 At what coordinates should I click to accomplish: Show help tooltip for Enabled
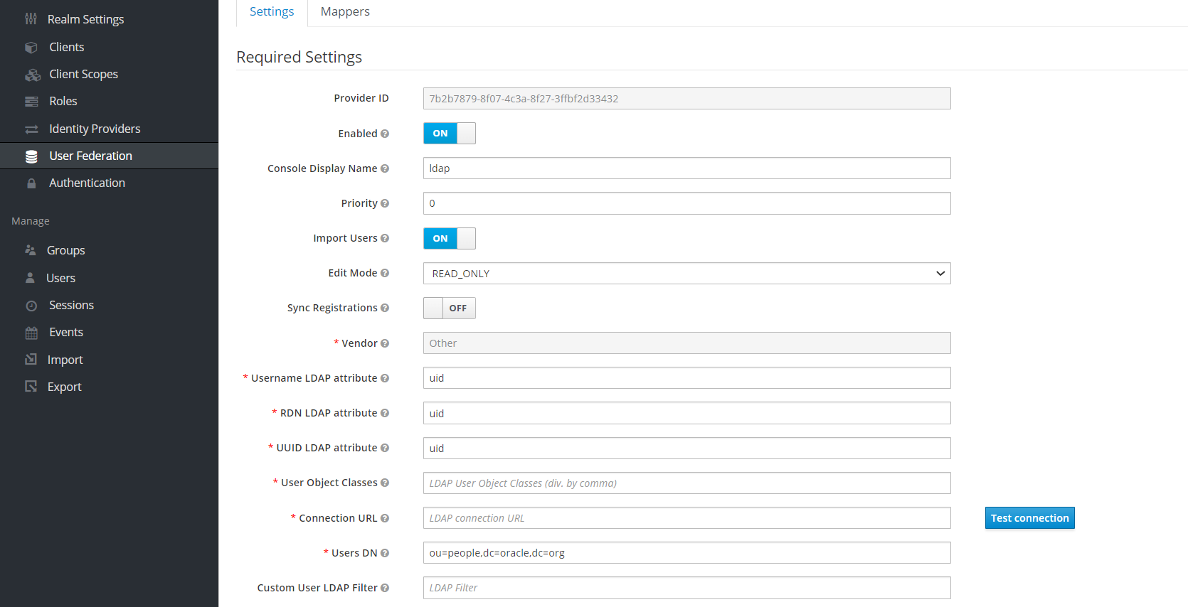tap(385, 134)
